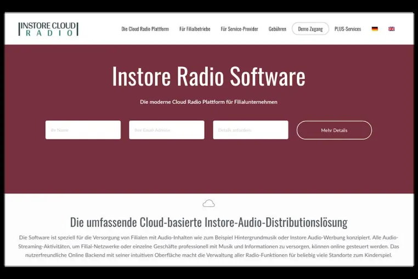The image size is (418, 279).
Task: Click the paragraph starting Die Software ist speziell
Action: pos(208,246)
